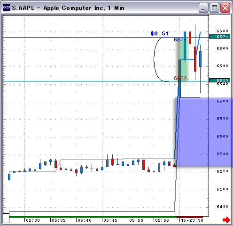Click the red right arrow icon

(x=226, y=220)
